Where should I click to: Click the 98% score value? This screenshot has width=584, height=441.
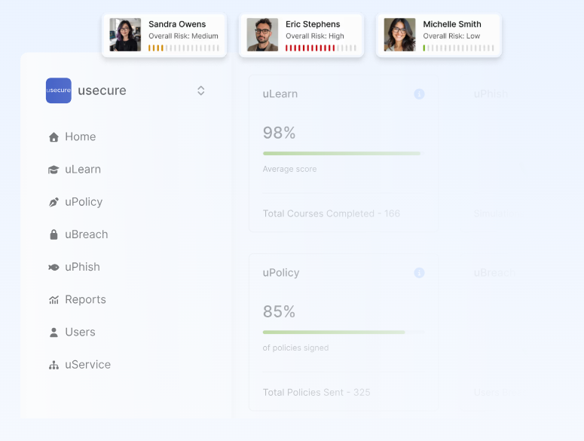click(279, 133)
